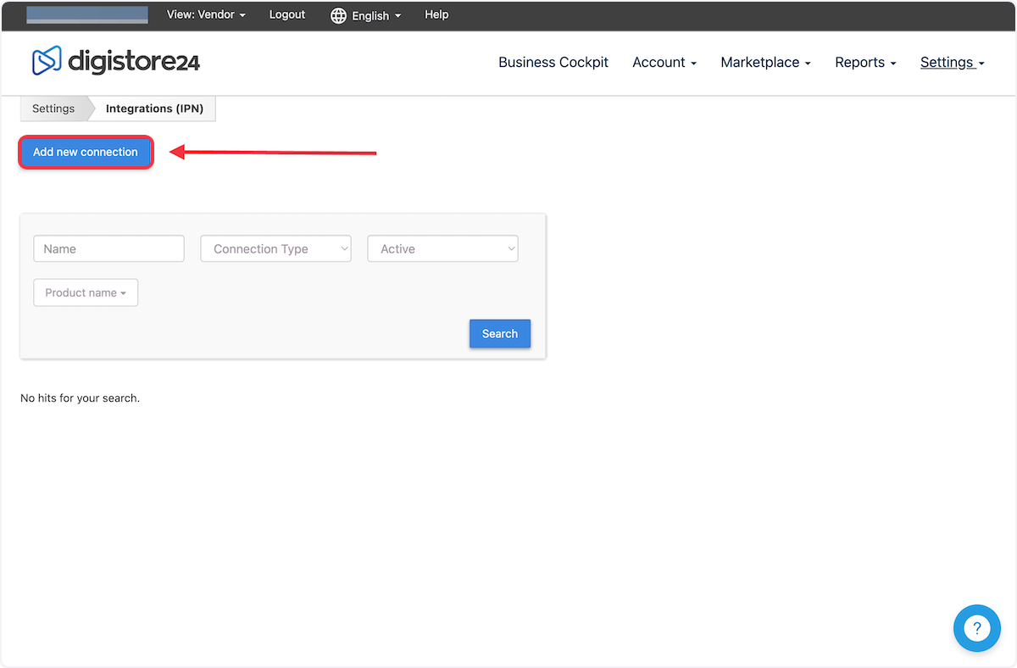Open the round help question-mark button
The image size is (1017, 668).
click(976, 628)
